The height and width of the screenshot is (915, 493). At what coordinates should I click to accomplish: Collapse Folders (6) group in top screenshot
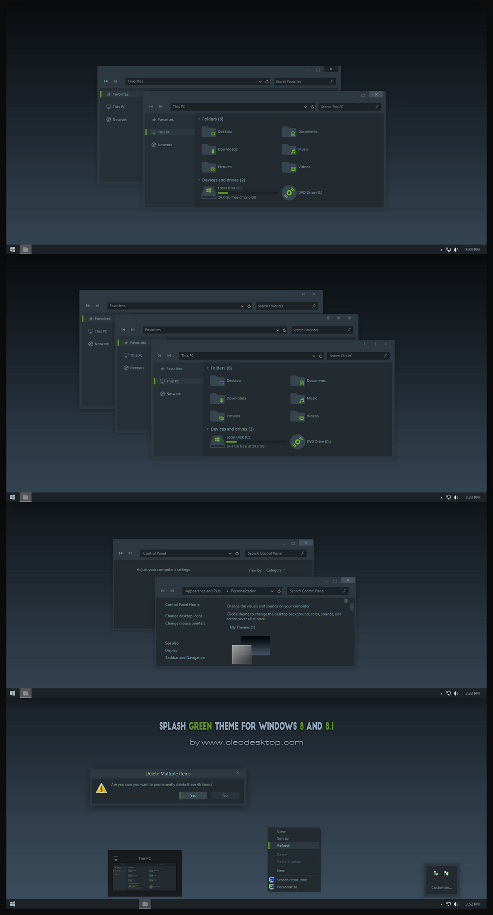[x=199, y=119]
